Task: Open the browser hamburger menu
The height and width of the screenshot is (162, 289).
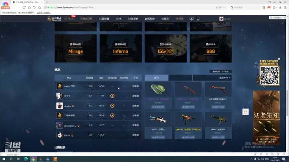Action: tap(285, 8)
